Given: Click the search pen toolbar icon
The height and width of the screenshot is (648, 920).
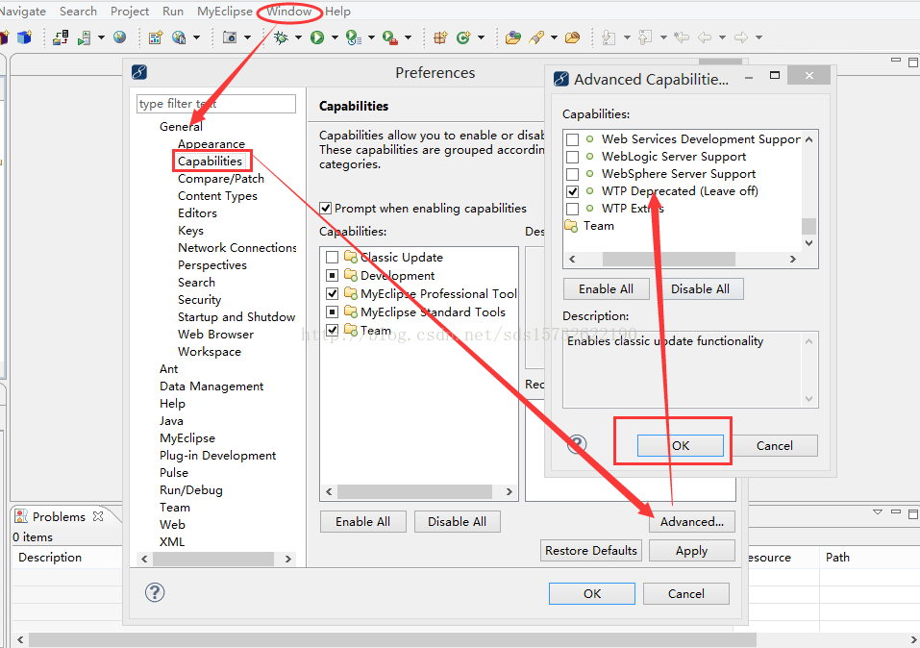Looking at the screenshot, I should pos(536,37).
